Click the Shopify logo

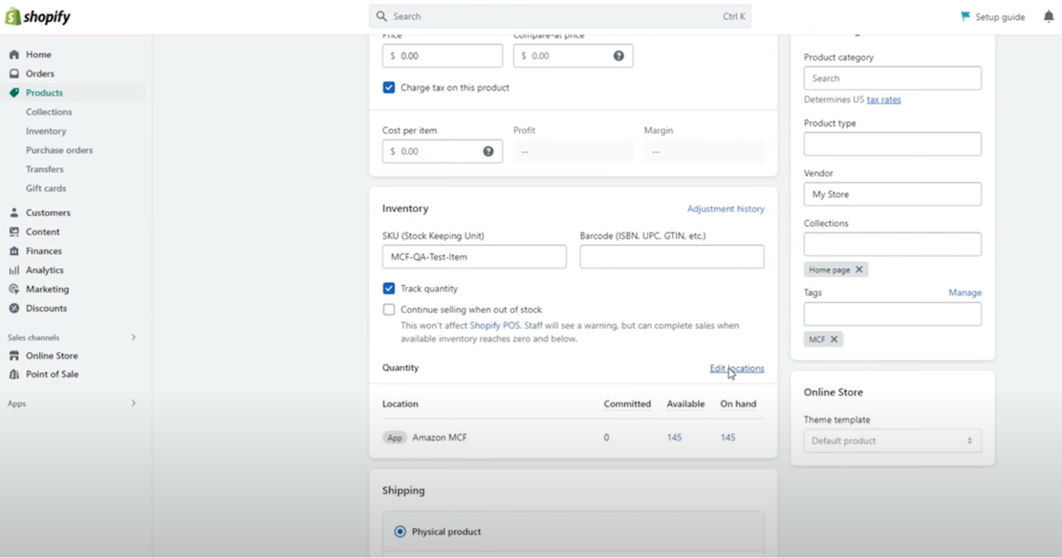[37, 15]
